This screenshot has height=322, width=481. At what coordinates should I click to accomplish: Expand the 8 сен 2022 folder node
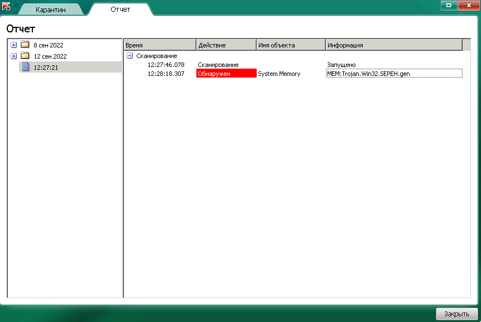tap(13, 45)
